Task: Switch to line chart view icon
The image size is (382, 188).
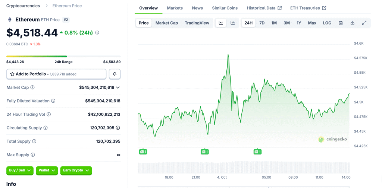Action: click(x=221, y=23)
